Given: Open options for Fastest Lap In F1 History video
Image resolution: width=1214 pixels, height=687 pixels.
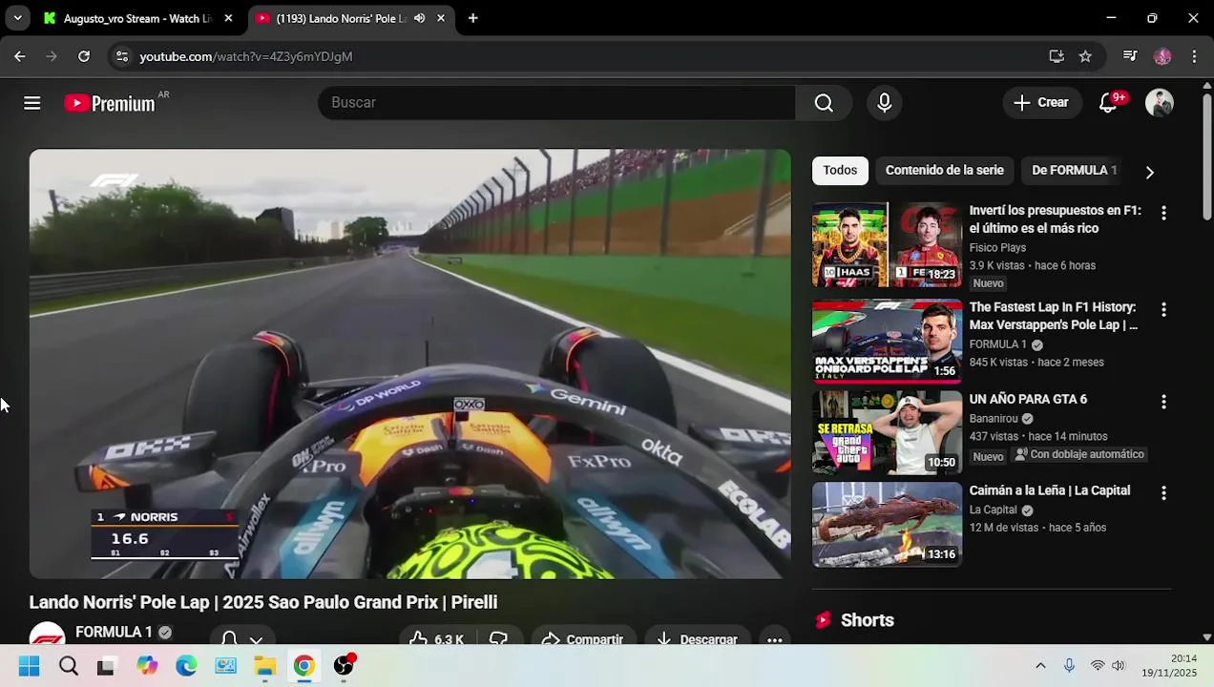Looking at the screenshot, I should coord(1163,310).
